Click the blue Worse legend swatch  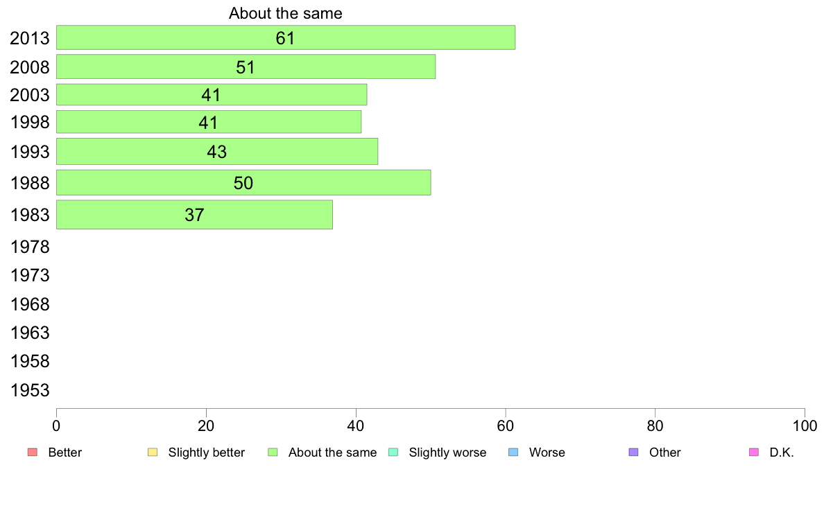coord(513,452)
